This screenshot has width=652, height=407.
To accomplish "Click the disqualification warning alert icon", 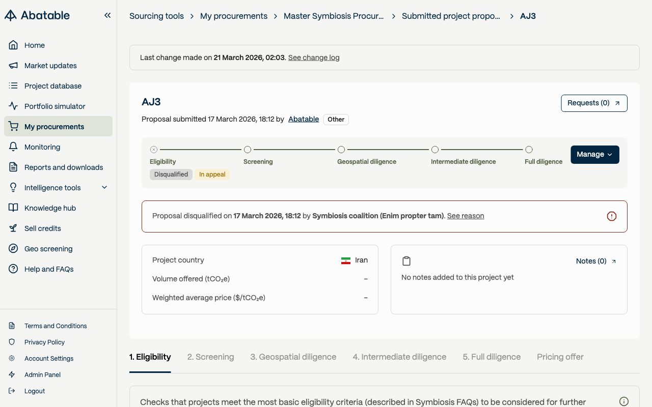I will [x=612, y=216].
